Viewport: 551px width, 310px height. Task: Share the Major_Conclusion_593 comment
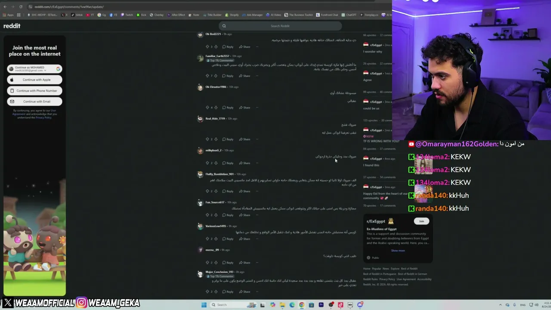[x=245, y=291]
